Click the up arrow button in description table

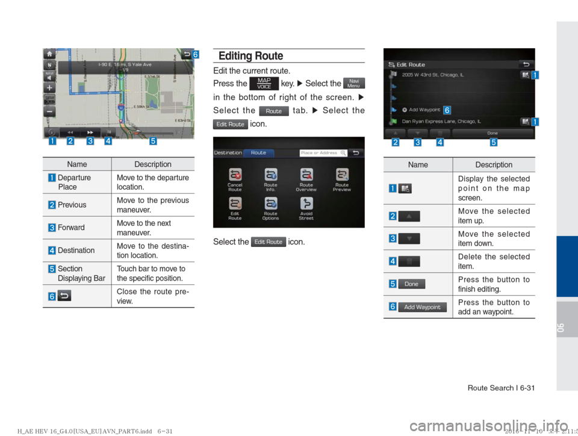[409, 216]
